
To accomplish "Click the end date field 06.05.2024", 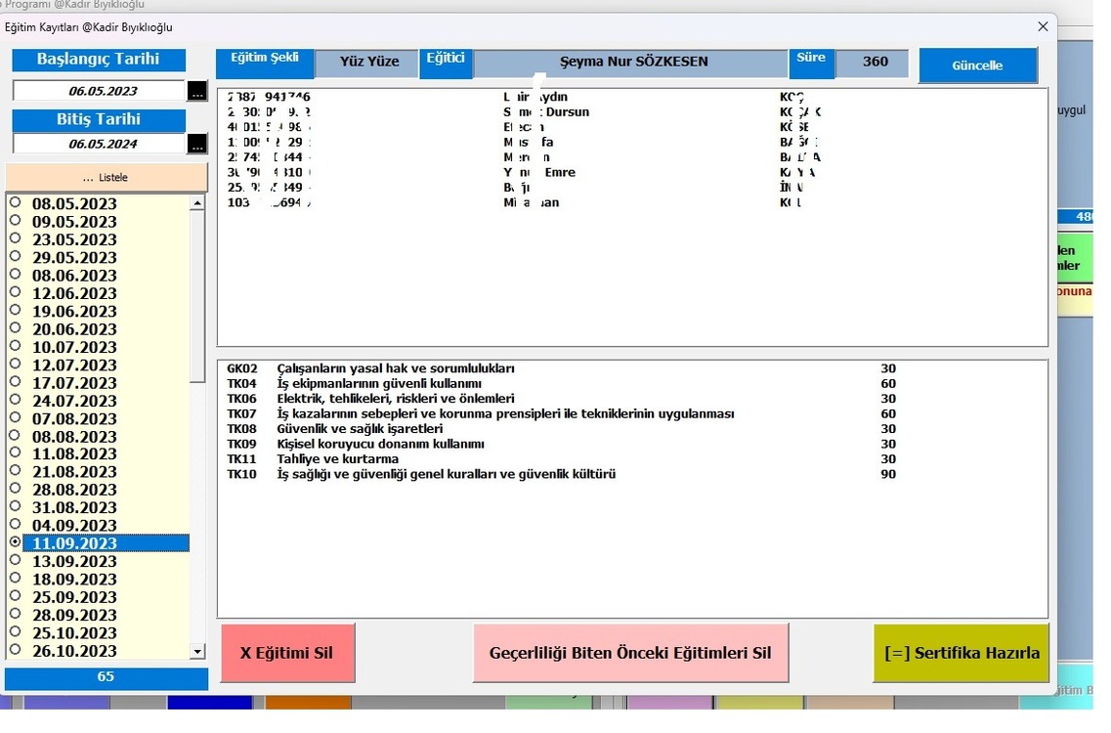I will pos(101,146).
